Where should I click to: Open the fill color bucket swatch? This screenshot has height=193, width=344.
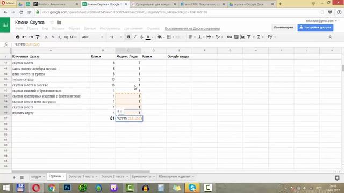160,37
